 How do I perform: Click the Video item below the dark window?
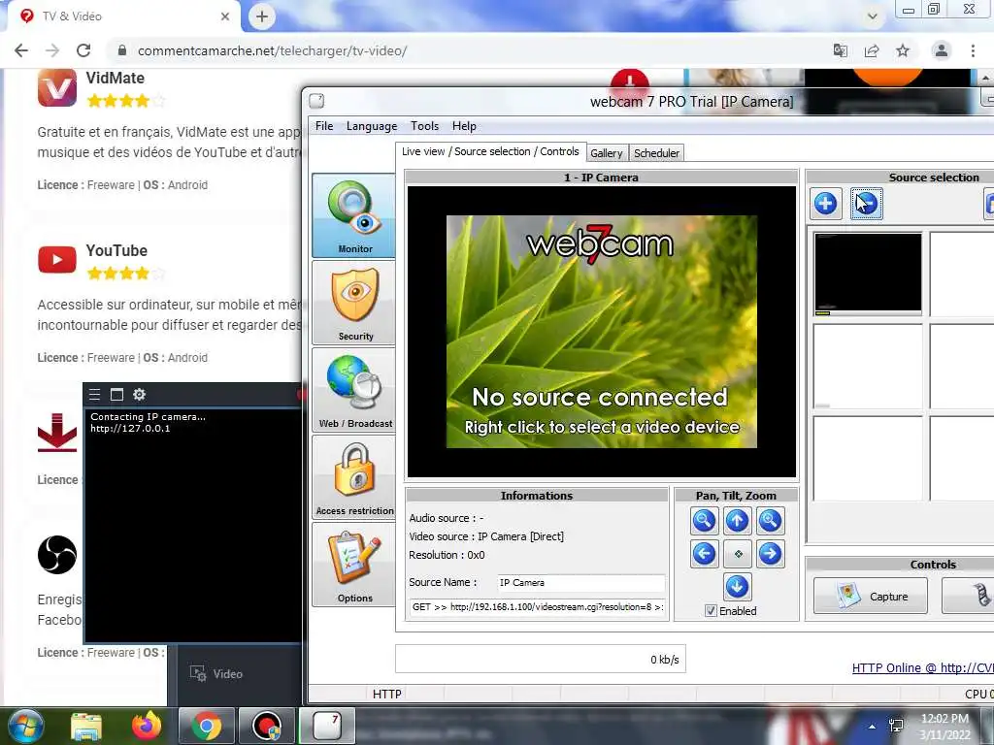[x=216, y=674]
